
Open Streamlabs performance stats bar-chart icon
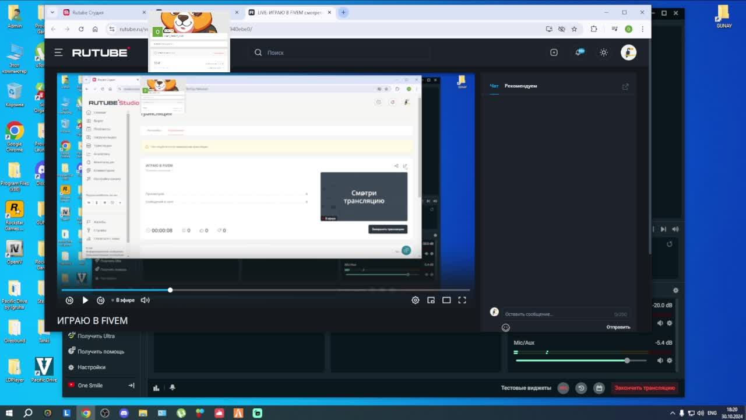[156, 387]
